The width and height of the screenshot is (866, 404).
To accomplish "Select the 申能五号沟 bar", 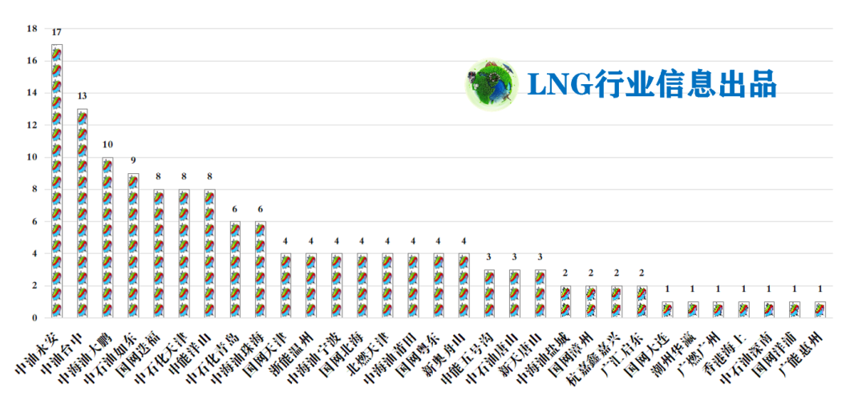I will [489, 293].
